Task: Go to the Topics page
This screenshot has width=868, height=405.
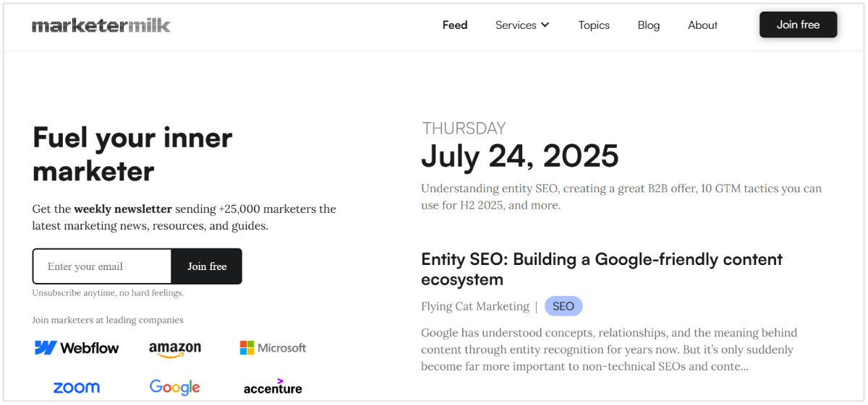Action: (594, 25)
